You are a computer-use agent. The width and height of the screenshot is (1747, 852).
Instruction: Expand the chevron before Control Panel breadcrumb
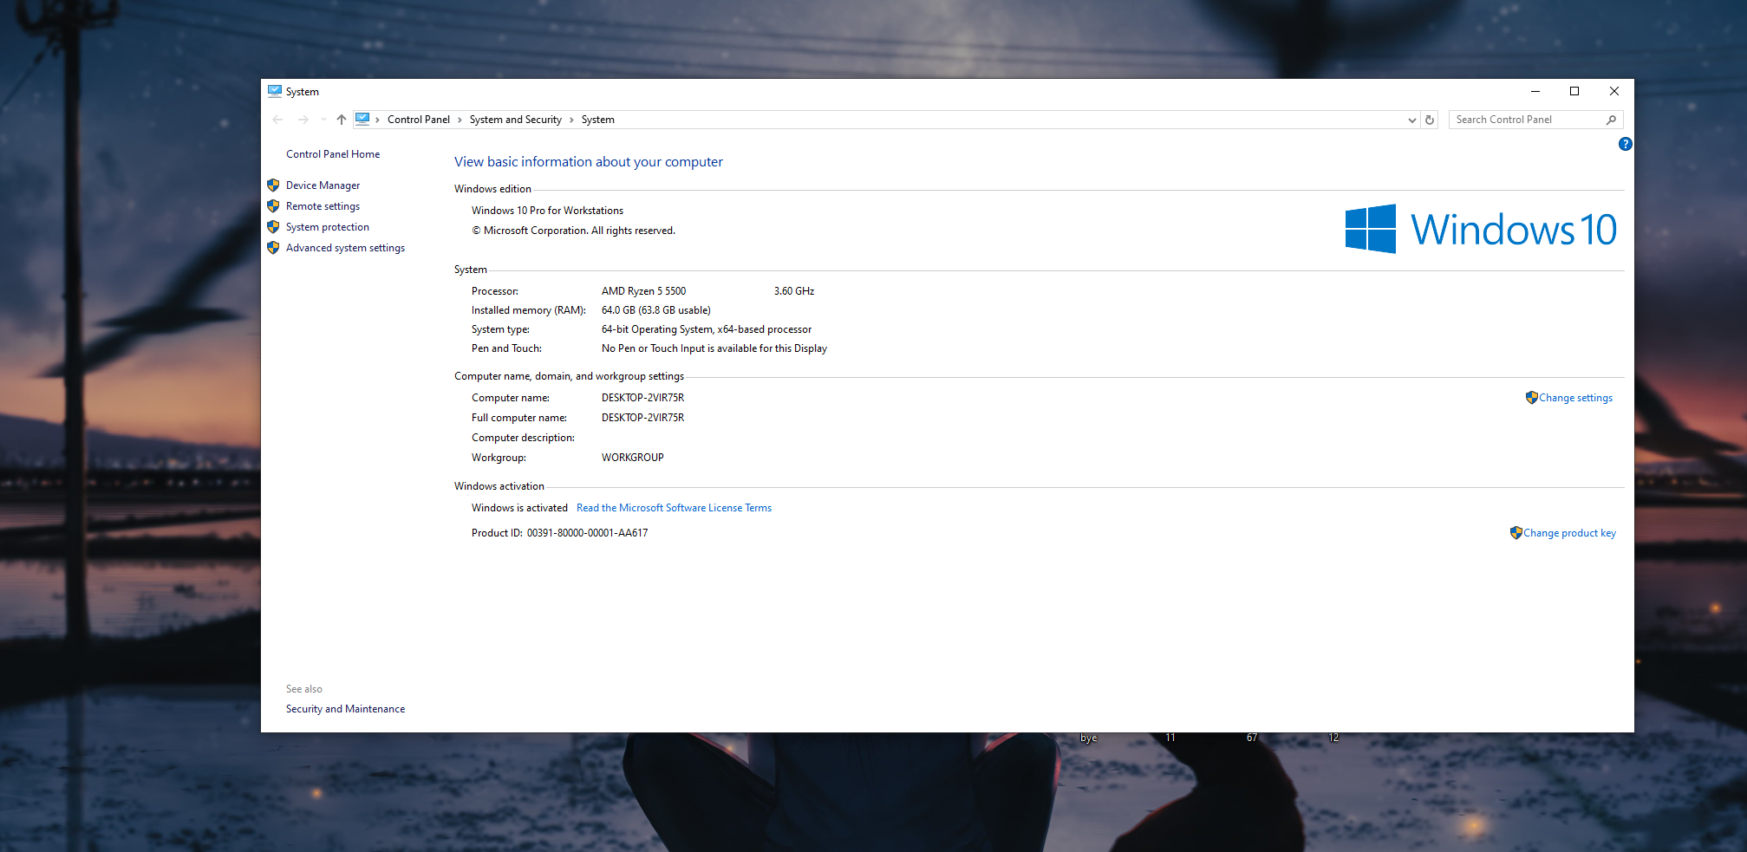[x=377, y=120]
